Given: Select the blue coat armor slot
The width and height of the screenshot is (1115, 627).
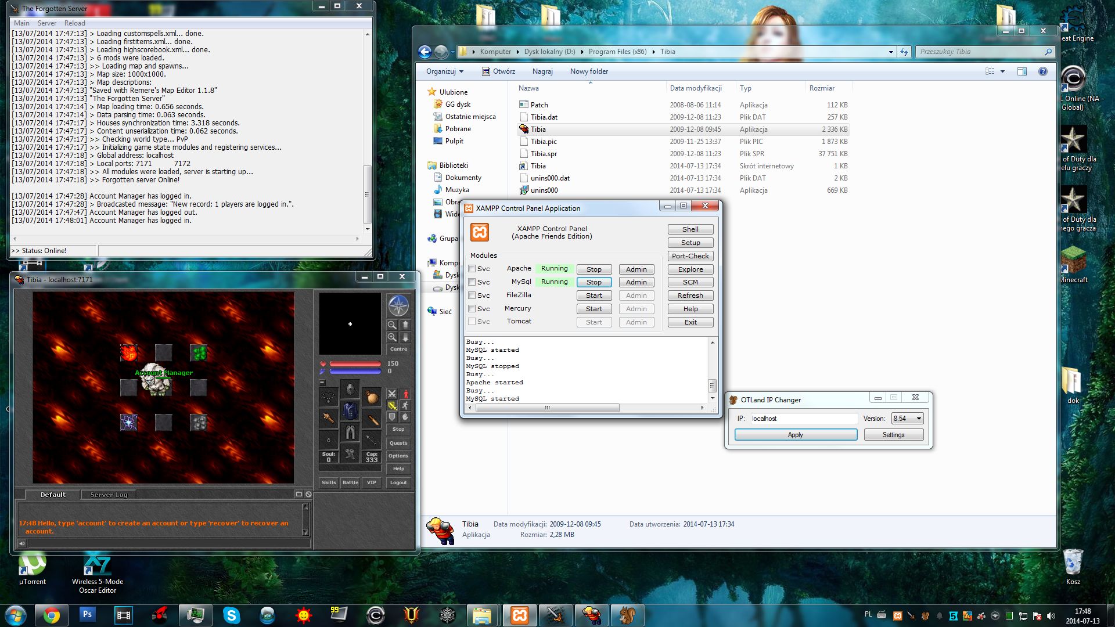Looking at the screenshot, I should tap(350, 410).
